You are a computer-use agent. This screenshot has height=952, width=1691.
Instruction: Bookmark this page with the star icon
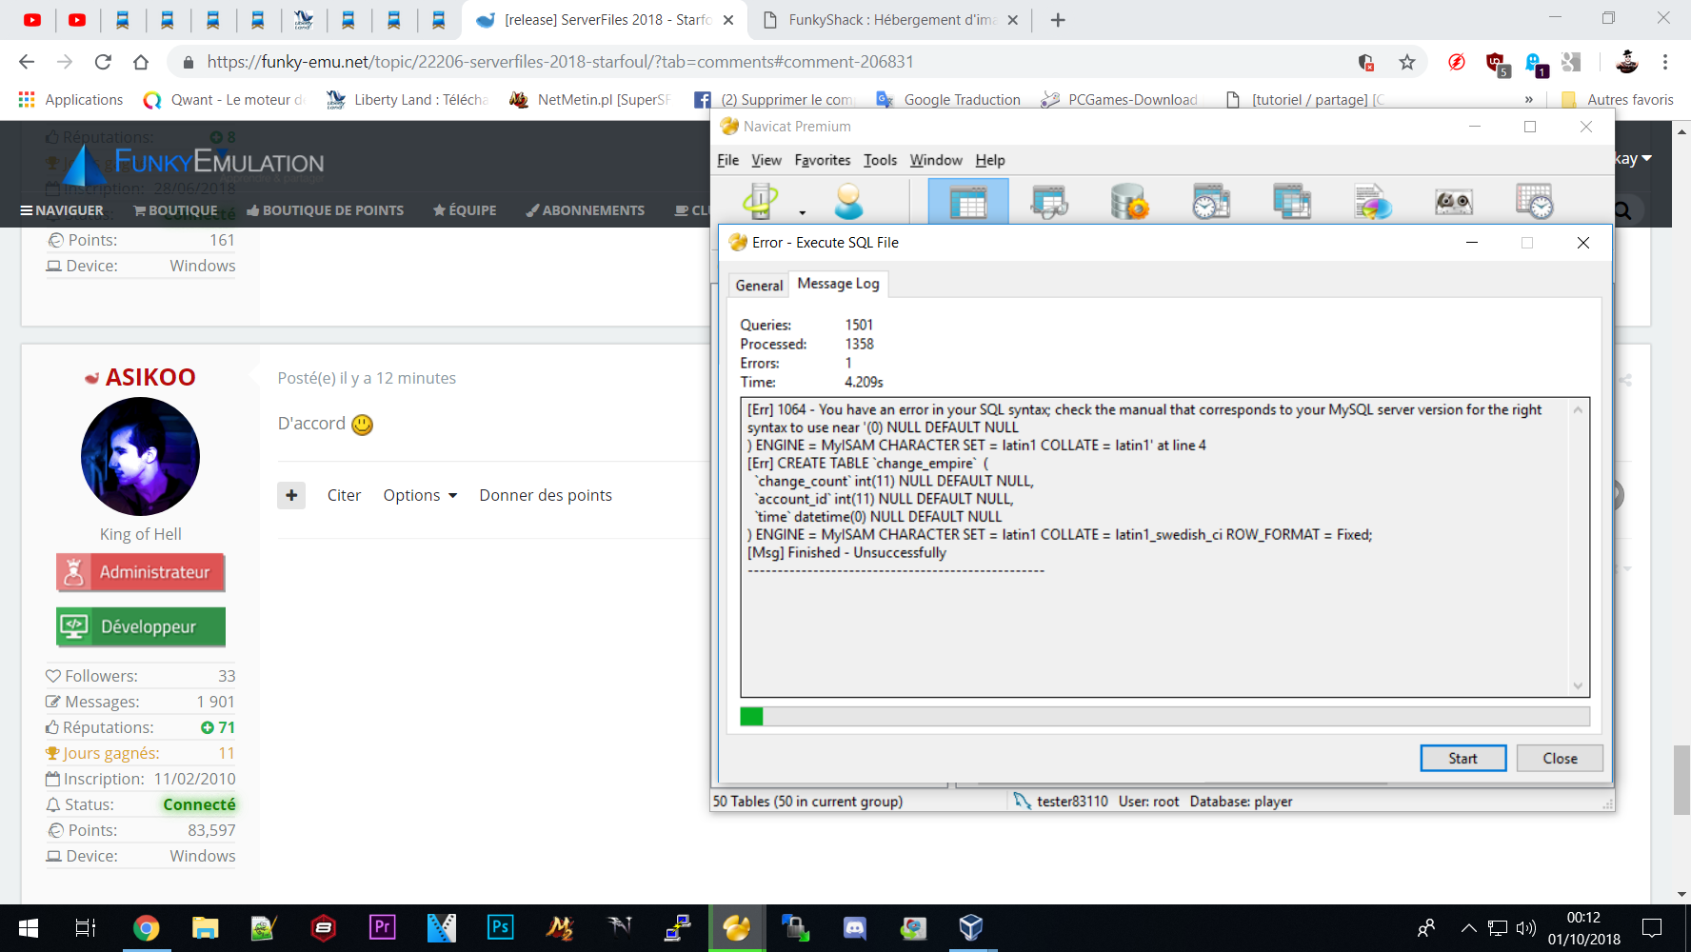pyautogui.click(x=1407, y=62)
